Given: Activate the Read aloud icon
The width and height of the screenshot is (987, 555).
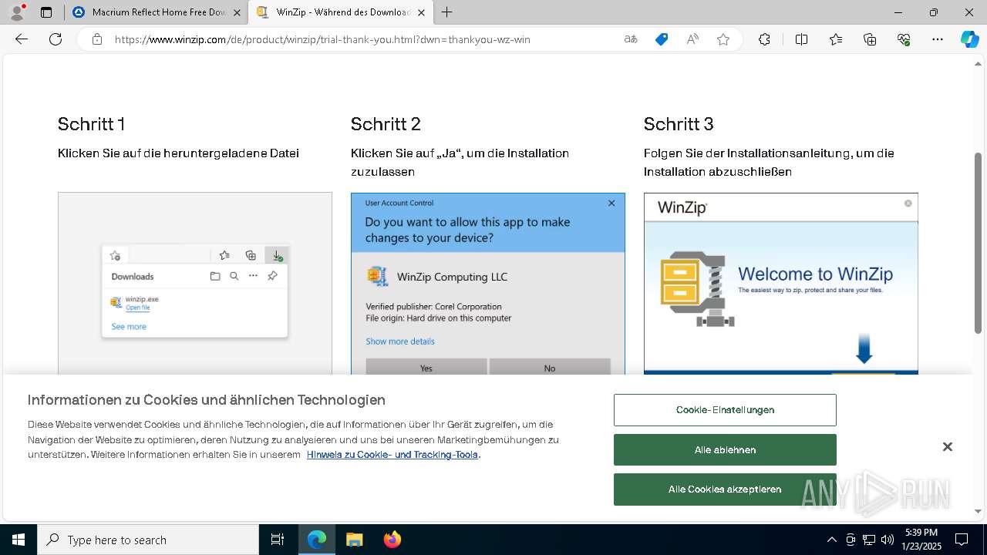Looking at the screenshot, I should click(692, 39).
